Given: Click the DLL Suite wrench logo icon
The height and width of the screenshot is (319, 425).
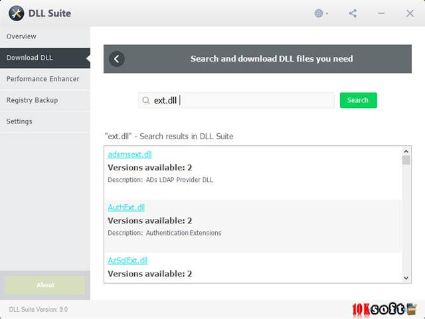Looking at the screenshot, I should (16, 13).
